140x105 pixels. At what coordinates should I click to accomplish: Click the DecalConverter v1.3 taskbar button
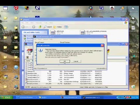tap(92, 97)
